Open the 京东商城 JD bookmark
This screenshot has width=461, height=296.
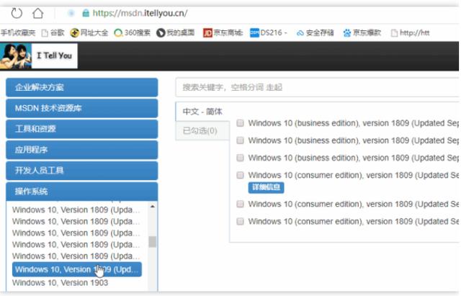(x=223, y=32)
